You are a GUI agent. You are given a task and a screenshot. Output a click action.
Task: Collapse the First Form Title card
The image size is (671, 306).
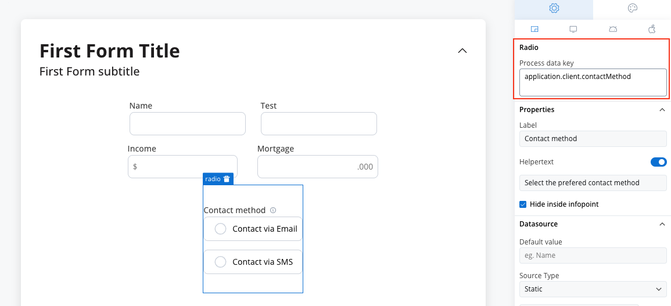(x=462, y=51)
